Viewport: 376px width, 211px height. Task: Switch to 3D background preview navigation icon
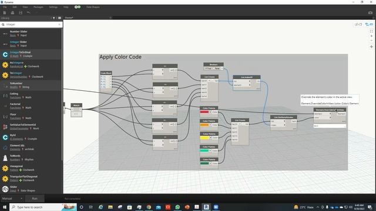369,25
